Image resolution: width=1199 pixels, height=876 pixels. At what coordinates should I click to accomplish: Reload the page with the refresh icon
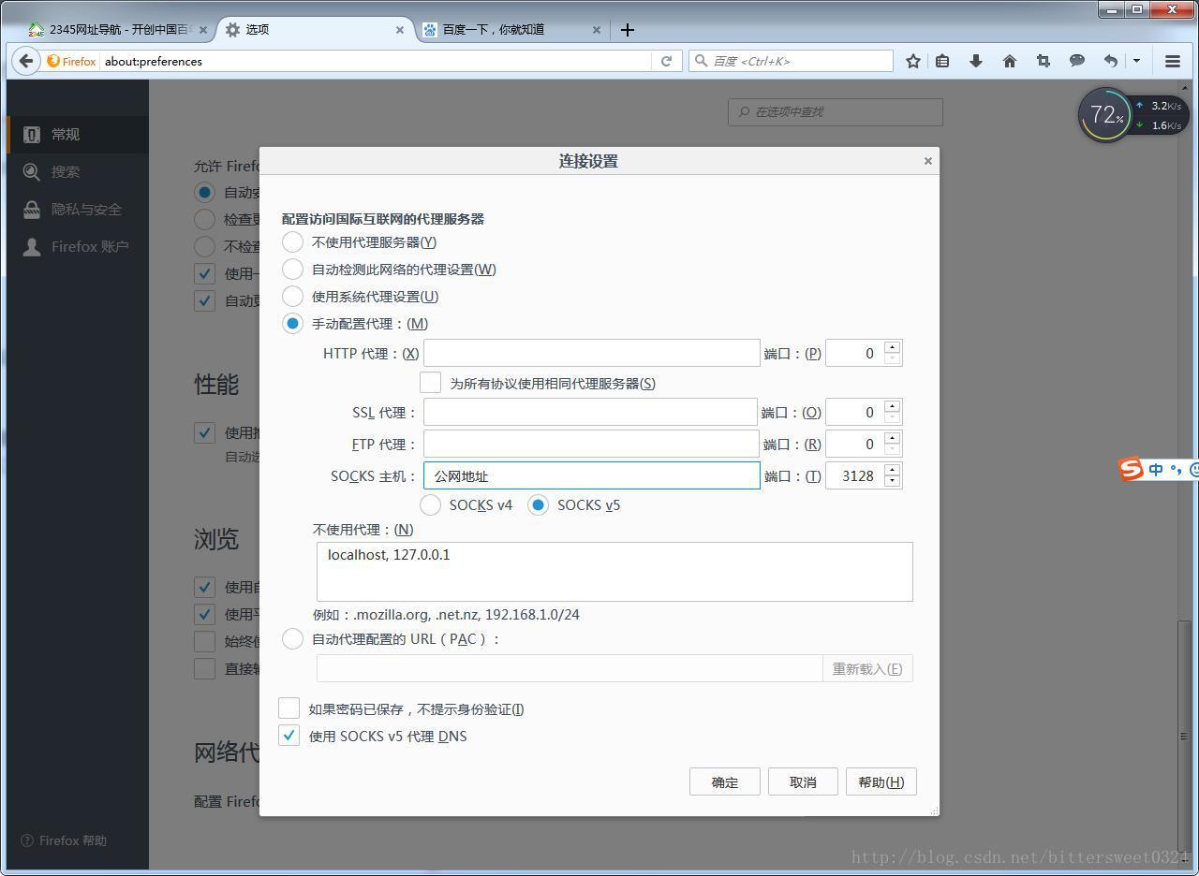coord(666,61)
